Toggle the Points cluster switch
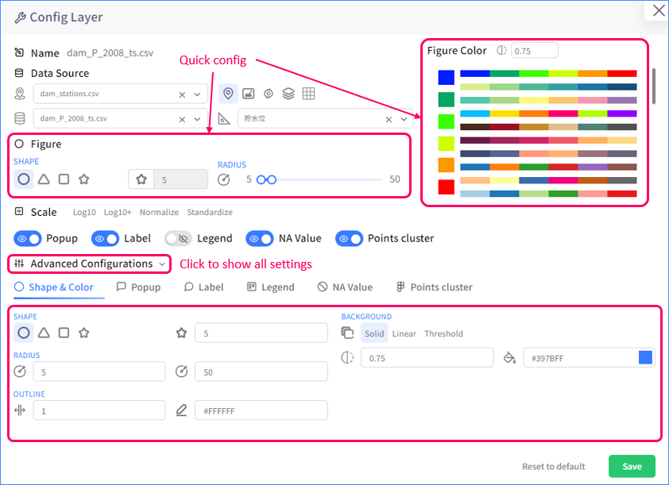669x485 pixels. pos(349,238)
